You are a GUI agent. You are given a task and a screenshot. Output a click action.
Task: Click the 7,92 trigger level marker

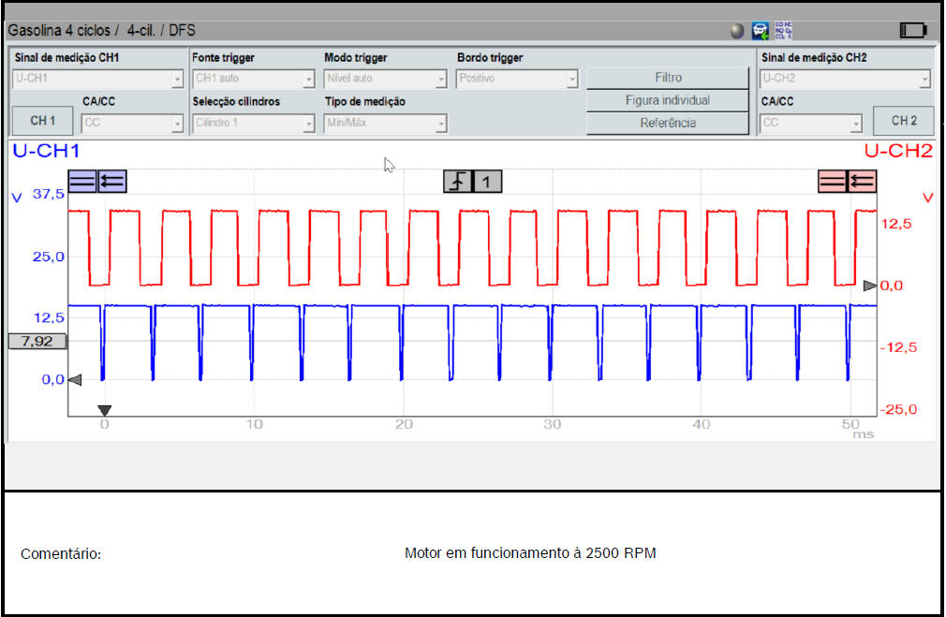tap(37, 342)
